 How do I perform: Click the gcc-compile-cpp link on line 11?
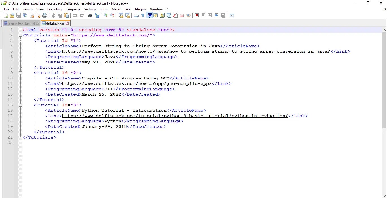[136, 83]
